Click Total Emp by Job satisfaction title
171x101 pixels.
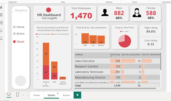[91, 28]
